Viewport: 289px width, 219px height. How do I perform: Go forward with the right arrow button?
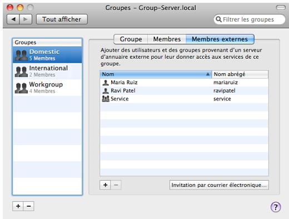pos(26,19)
